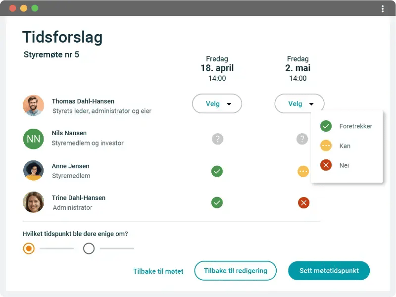This screenshot has height=297, width=396.
Task: Click the green NN initials avatar
Action: click(x=33, y=139)
